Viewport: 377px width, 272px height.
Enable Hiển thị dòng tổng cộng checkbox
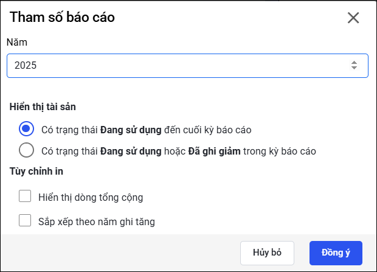[25, 197]
